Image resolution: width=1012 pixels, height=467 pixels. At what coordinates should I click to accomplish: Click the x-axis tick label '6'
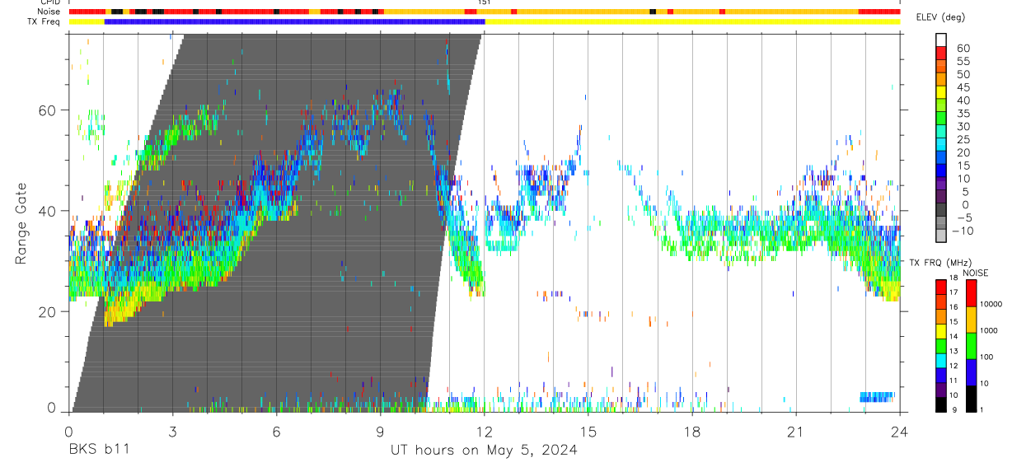tap(276, 431)
